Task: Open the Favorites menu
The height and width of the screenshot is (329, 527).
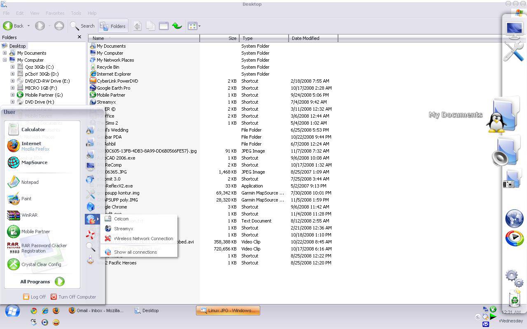Action: 55,13
